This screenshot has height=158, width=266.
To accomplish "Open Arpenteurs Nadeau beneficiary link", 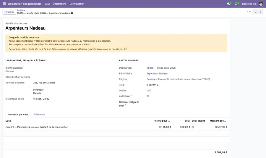I will 157,74.
